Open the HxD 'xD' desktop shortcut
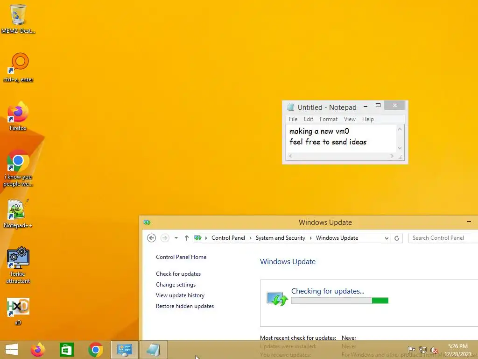 (18, 311)
